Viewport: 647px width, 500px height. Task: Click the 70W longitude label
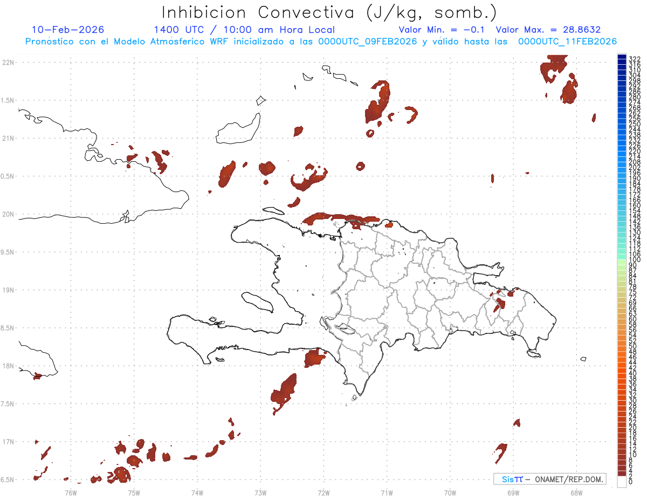click(x=450, y=492)
